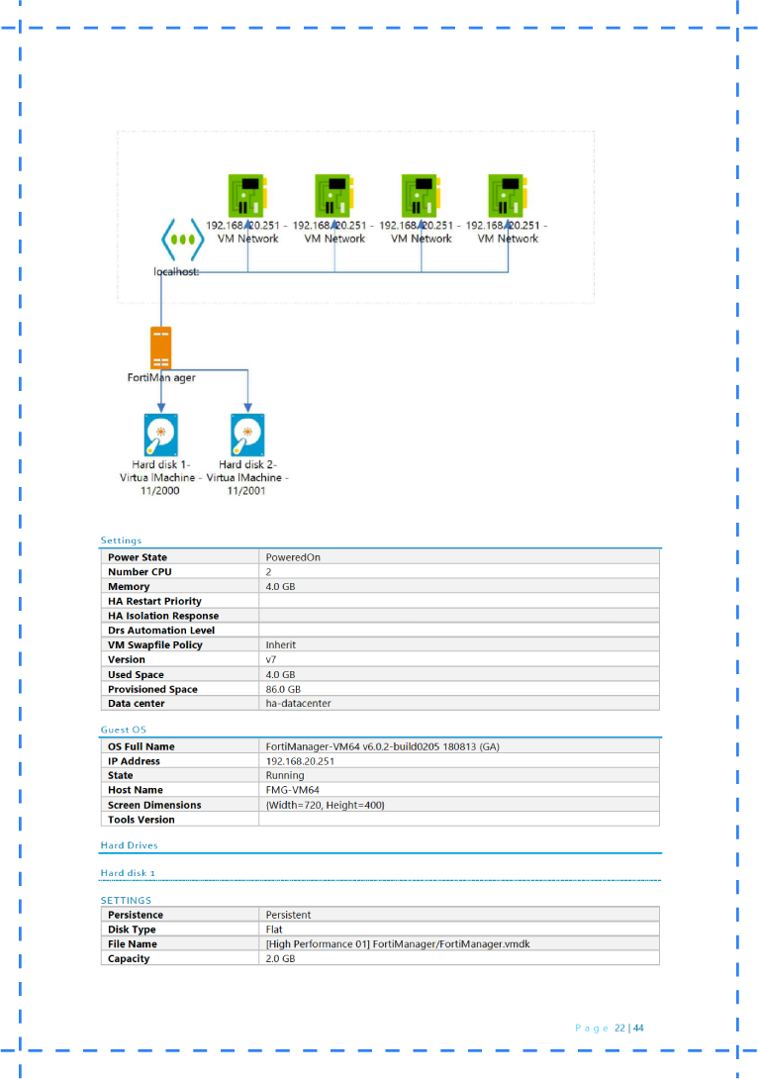Click the localhost host icon with green dots

tap(182, 240)
